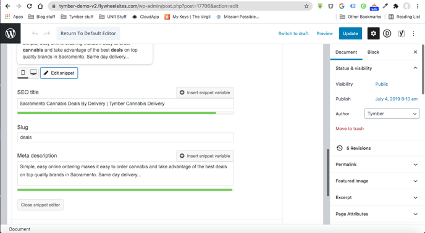425x233 pixels.
Task: Click the SEO title green progress bar
Action: point(125,113)
